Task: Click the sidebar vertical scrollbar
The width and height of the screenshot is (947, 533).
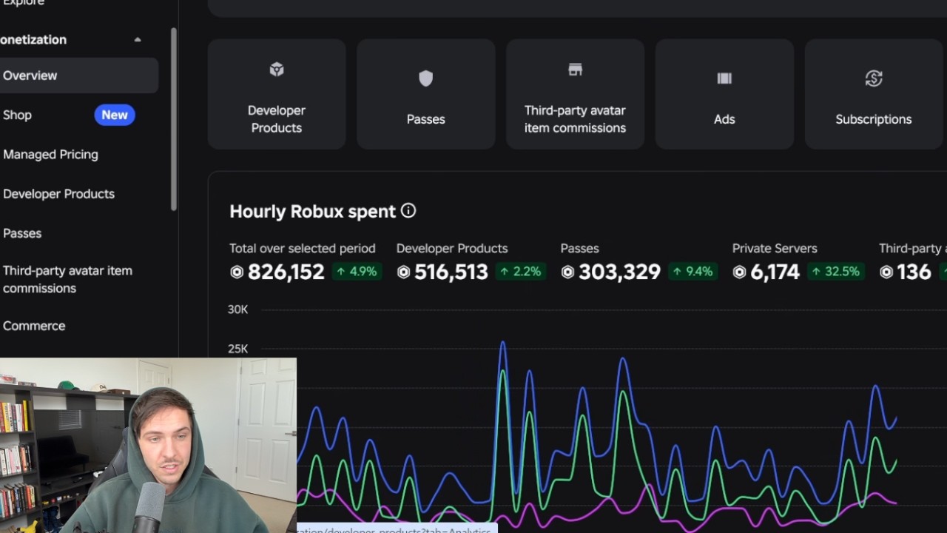Action: [x=174, y=119]
